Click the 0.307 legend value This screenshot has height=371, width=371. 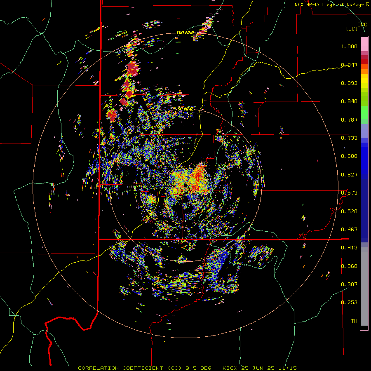[349, 284]
